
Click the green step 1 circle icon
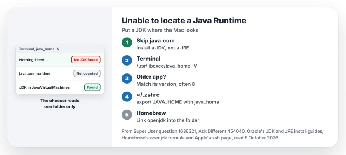(x=127, y=42)
